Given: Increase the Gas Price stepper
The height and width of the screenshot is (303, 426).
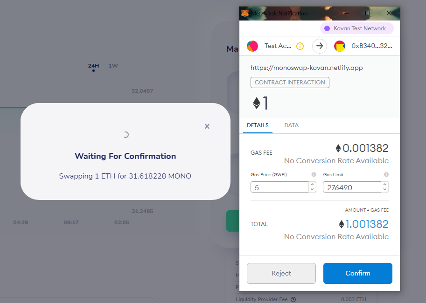Looking at the screenshot, I should pos(312,185).
